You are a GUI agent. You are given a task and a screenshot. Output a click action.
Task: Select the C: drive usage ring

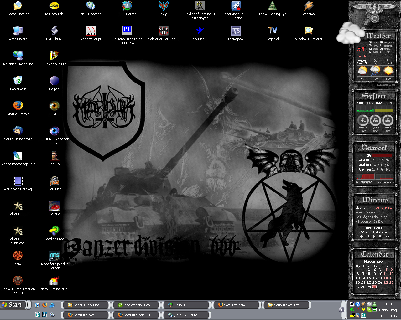(x=363, y=120)
